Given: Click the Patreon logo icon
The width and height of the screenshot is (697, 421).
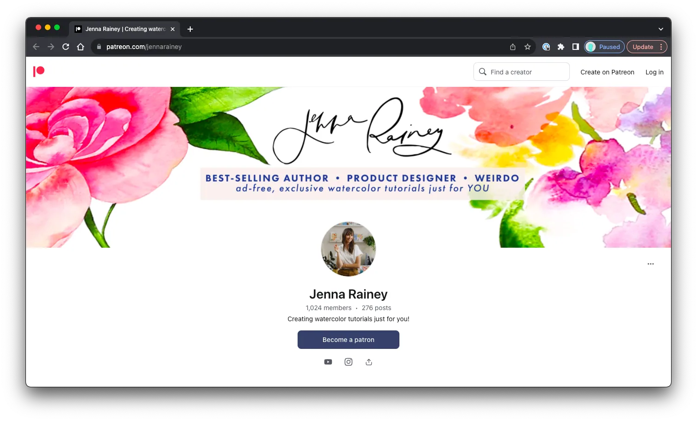Looking at the screenshot, I should point(39,71).
